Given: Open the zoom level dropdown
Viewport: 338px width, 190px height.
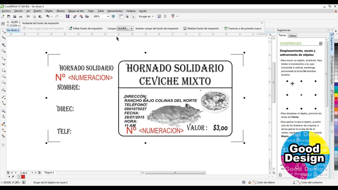Looking at the screenshot, I should pyautogui.click(x=108, y=16).
